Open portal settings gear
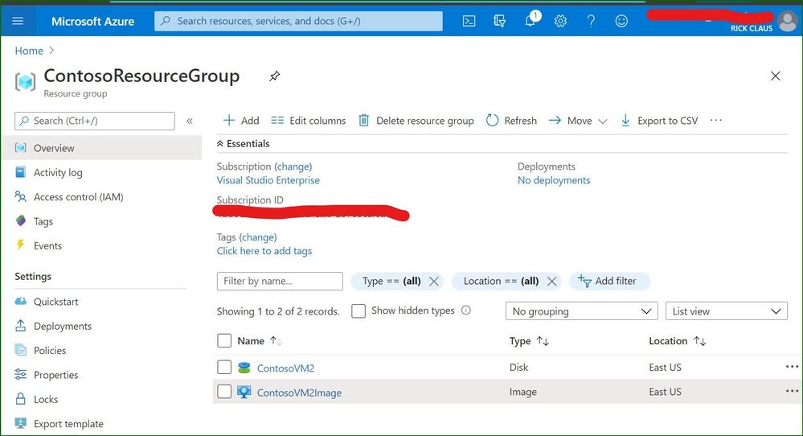803x436 pixels. 561,21
